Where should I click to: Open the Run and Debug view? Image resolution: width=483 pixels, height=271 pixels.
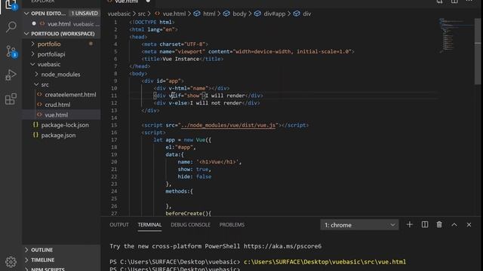(11, 75)
